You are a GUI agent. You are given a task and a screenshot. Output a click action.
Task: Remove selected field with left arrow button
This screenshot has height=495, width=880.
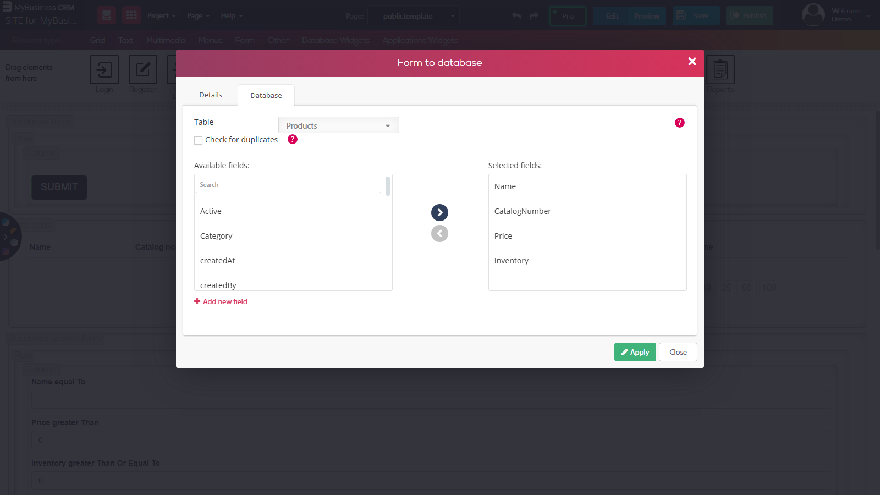(439, 234)
